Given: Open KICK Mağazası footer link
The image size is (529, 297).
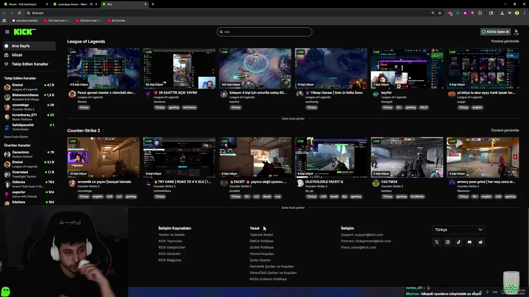Looking at the screenshot, I should [x=170, y=260].
